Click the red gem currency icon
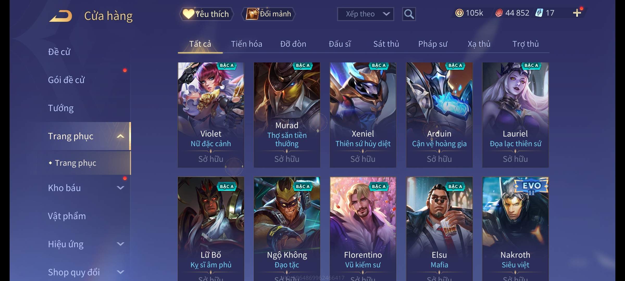Image resolution: width=625 pixels, height=281 pixels. pyautogui.click(x=499, y=13)
